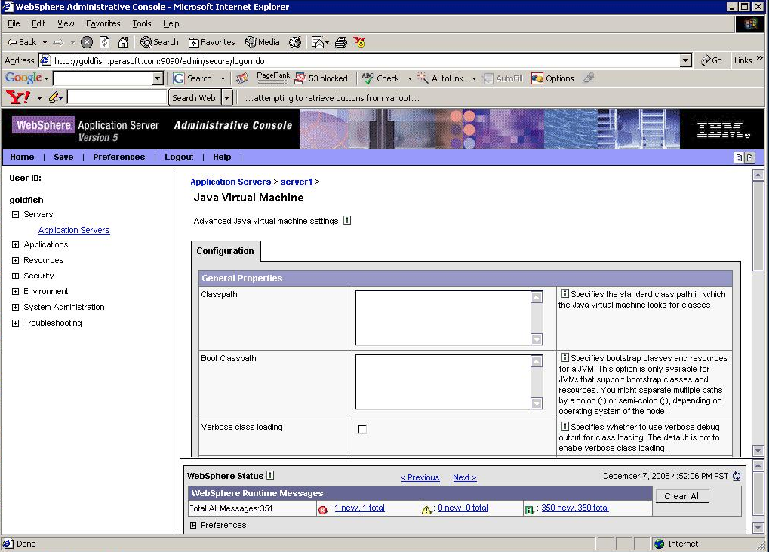Viewport: 769px width, 552px height.
Task: Select the Configuration tab
Action: pos(226,251)
